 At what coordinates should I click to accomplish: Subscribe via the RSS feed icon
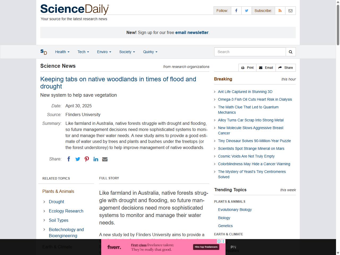click(x=280, y=11)
